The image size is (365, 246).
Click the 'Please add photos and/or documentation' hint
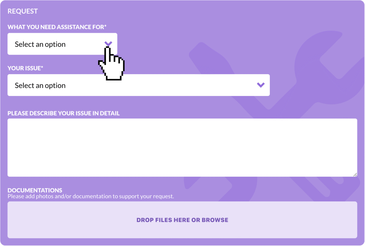click(91, 196)
